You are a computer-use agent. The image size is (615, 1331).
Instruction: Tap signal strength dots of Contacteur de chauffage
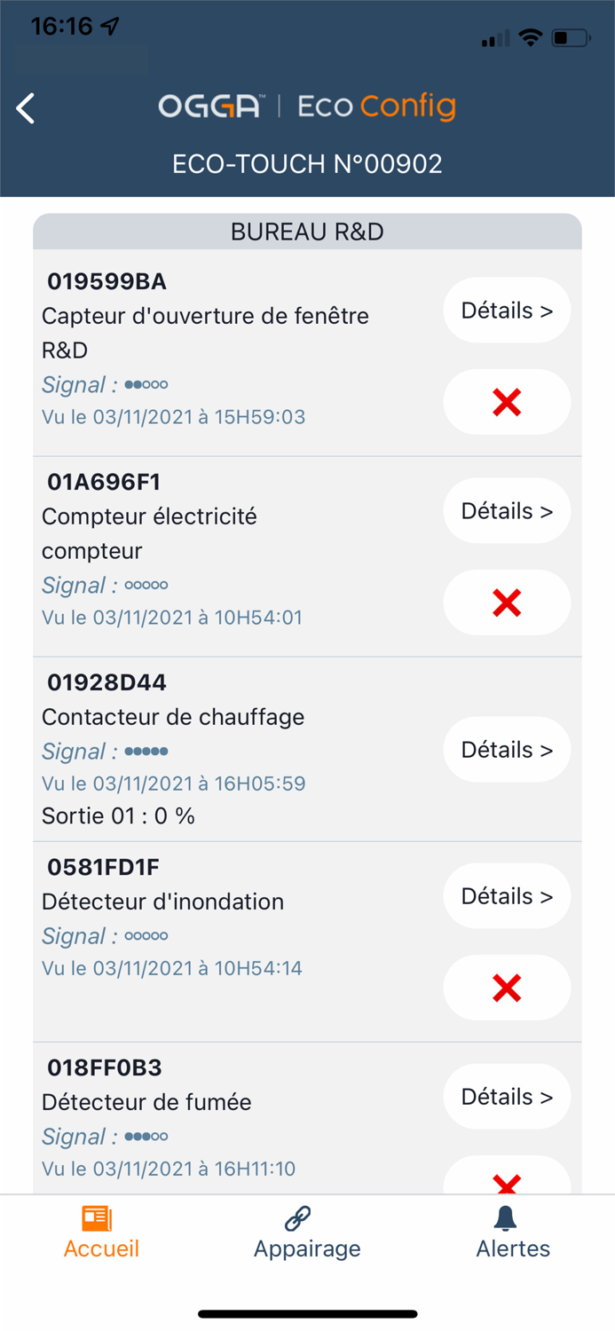coord(146,752)
